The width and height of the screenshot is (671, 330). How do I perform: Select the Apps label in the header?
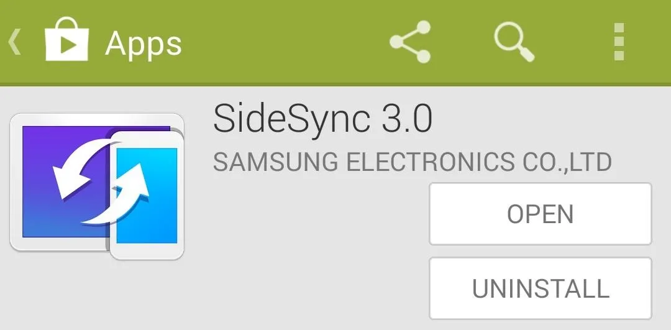[x=144, y=44]
